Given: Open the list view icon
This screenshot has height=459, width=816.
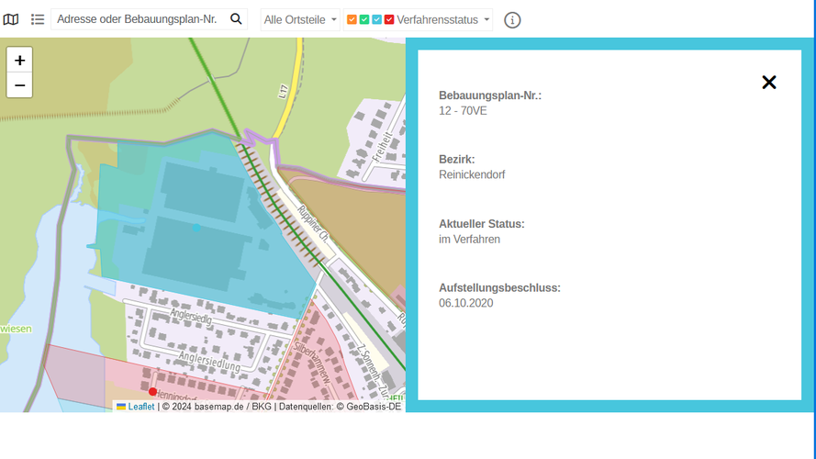Looking at the screenshot, I should (x=38, y=19).
